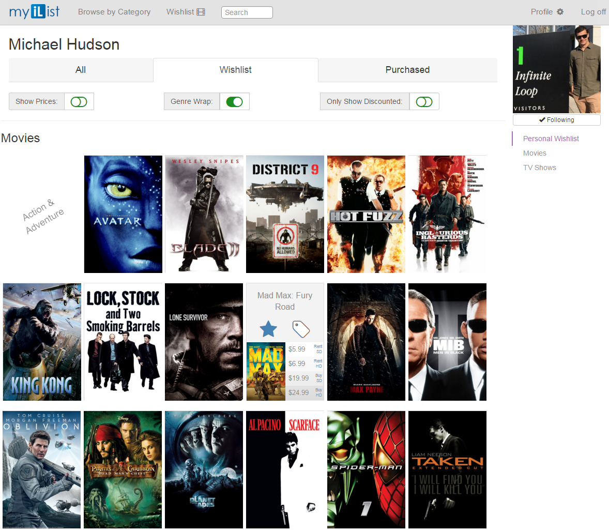Select the $6.99 Rent HD price
This screenshot has width=609, height=531.
305,363
